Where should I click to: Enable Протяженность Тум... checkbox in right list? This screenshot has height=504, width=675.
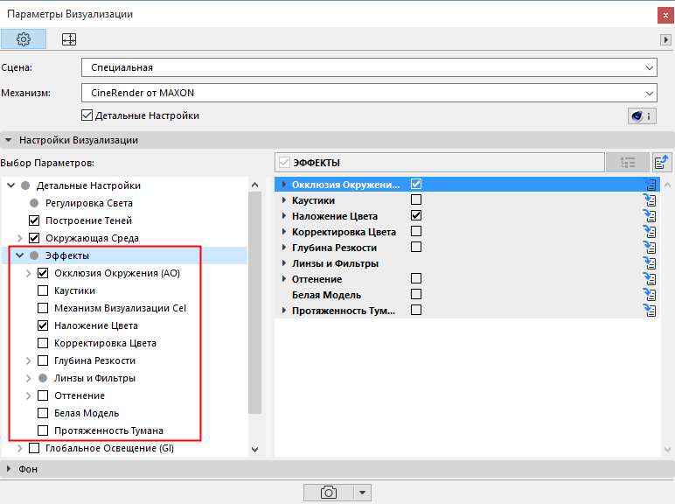tap(416, 310)
